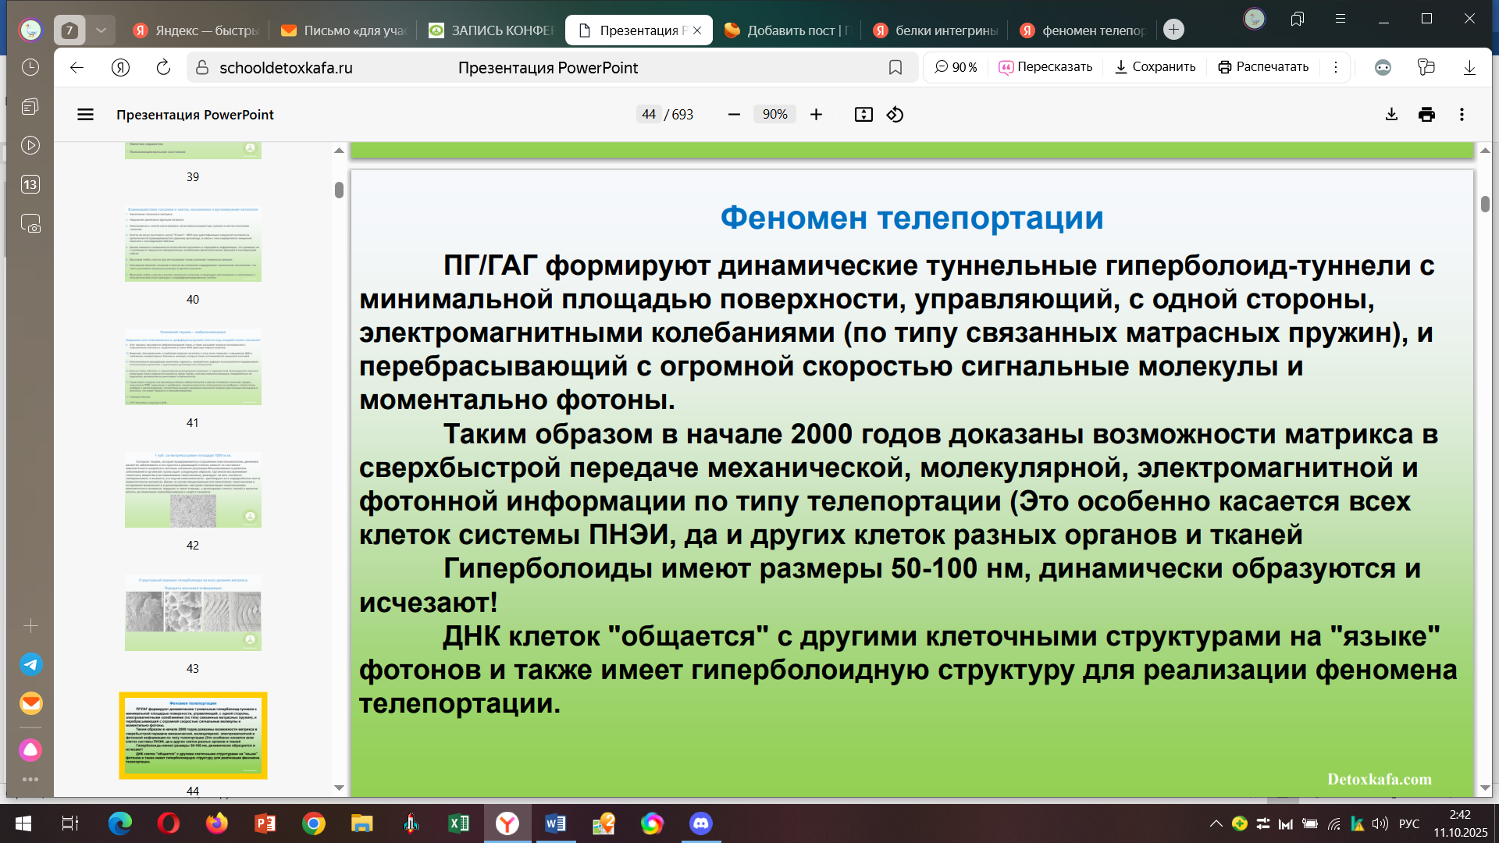Toggle the PDF thumbnail sidebar hamburger

pyautogui.click(x=85, y=115)
